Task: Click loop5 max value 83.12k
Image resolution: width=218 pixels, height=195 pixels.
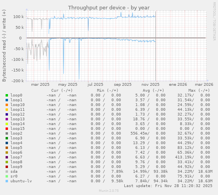Action: (x=185, y=148)
